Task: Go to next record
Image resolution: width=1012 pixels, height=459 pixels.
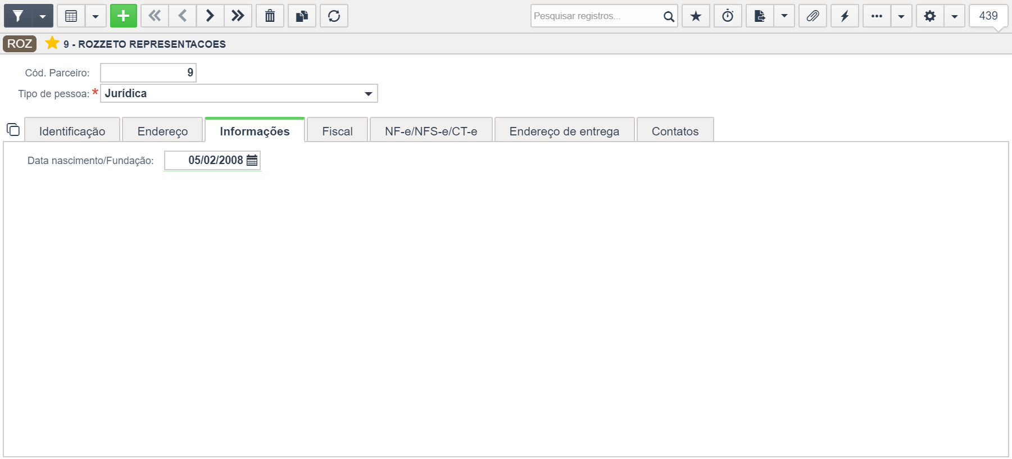Action: 210,16
